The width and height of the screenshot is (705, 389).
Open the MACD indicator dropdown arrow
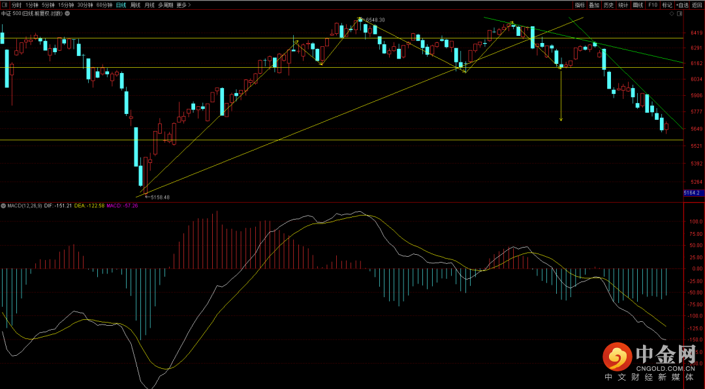(4, 205)
